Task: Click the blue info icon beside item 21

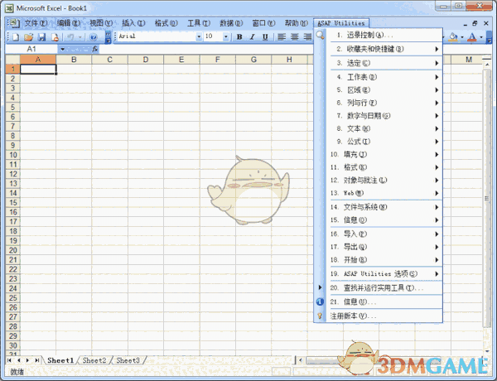Action: tap(320, 301)
